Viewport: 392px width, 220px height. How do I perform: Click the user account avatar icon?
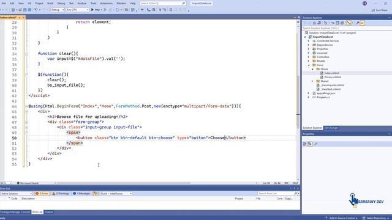coord(365,3)
